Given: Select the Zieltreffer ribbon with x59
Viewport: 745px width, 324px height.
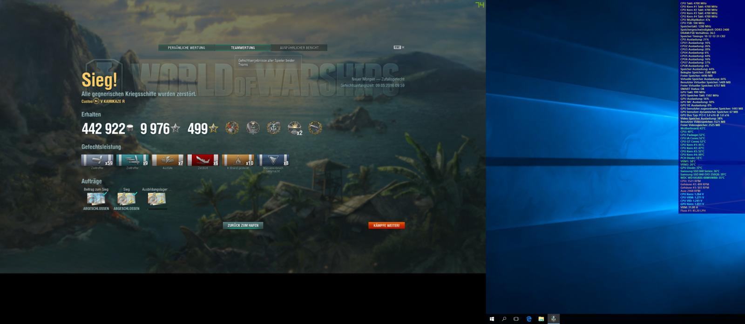Looking at the screenshot, I should point(97,160).
